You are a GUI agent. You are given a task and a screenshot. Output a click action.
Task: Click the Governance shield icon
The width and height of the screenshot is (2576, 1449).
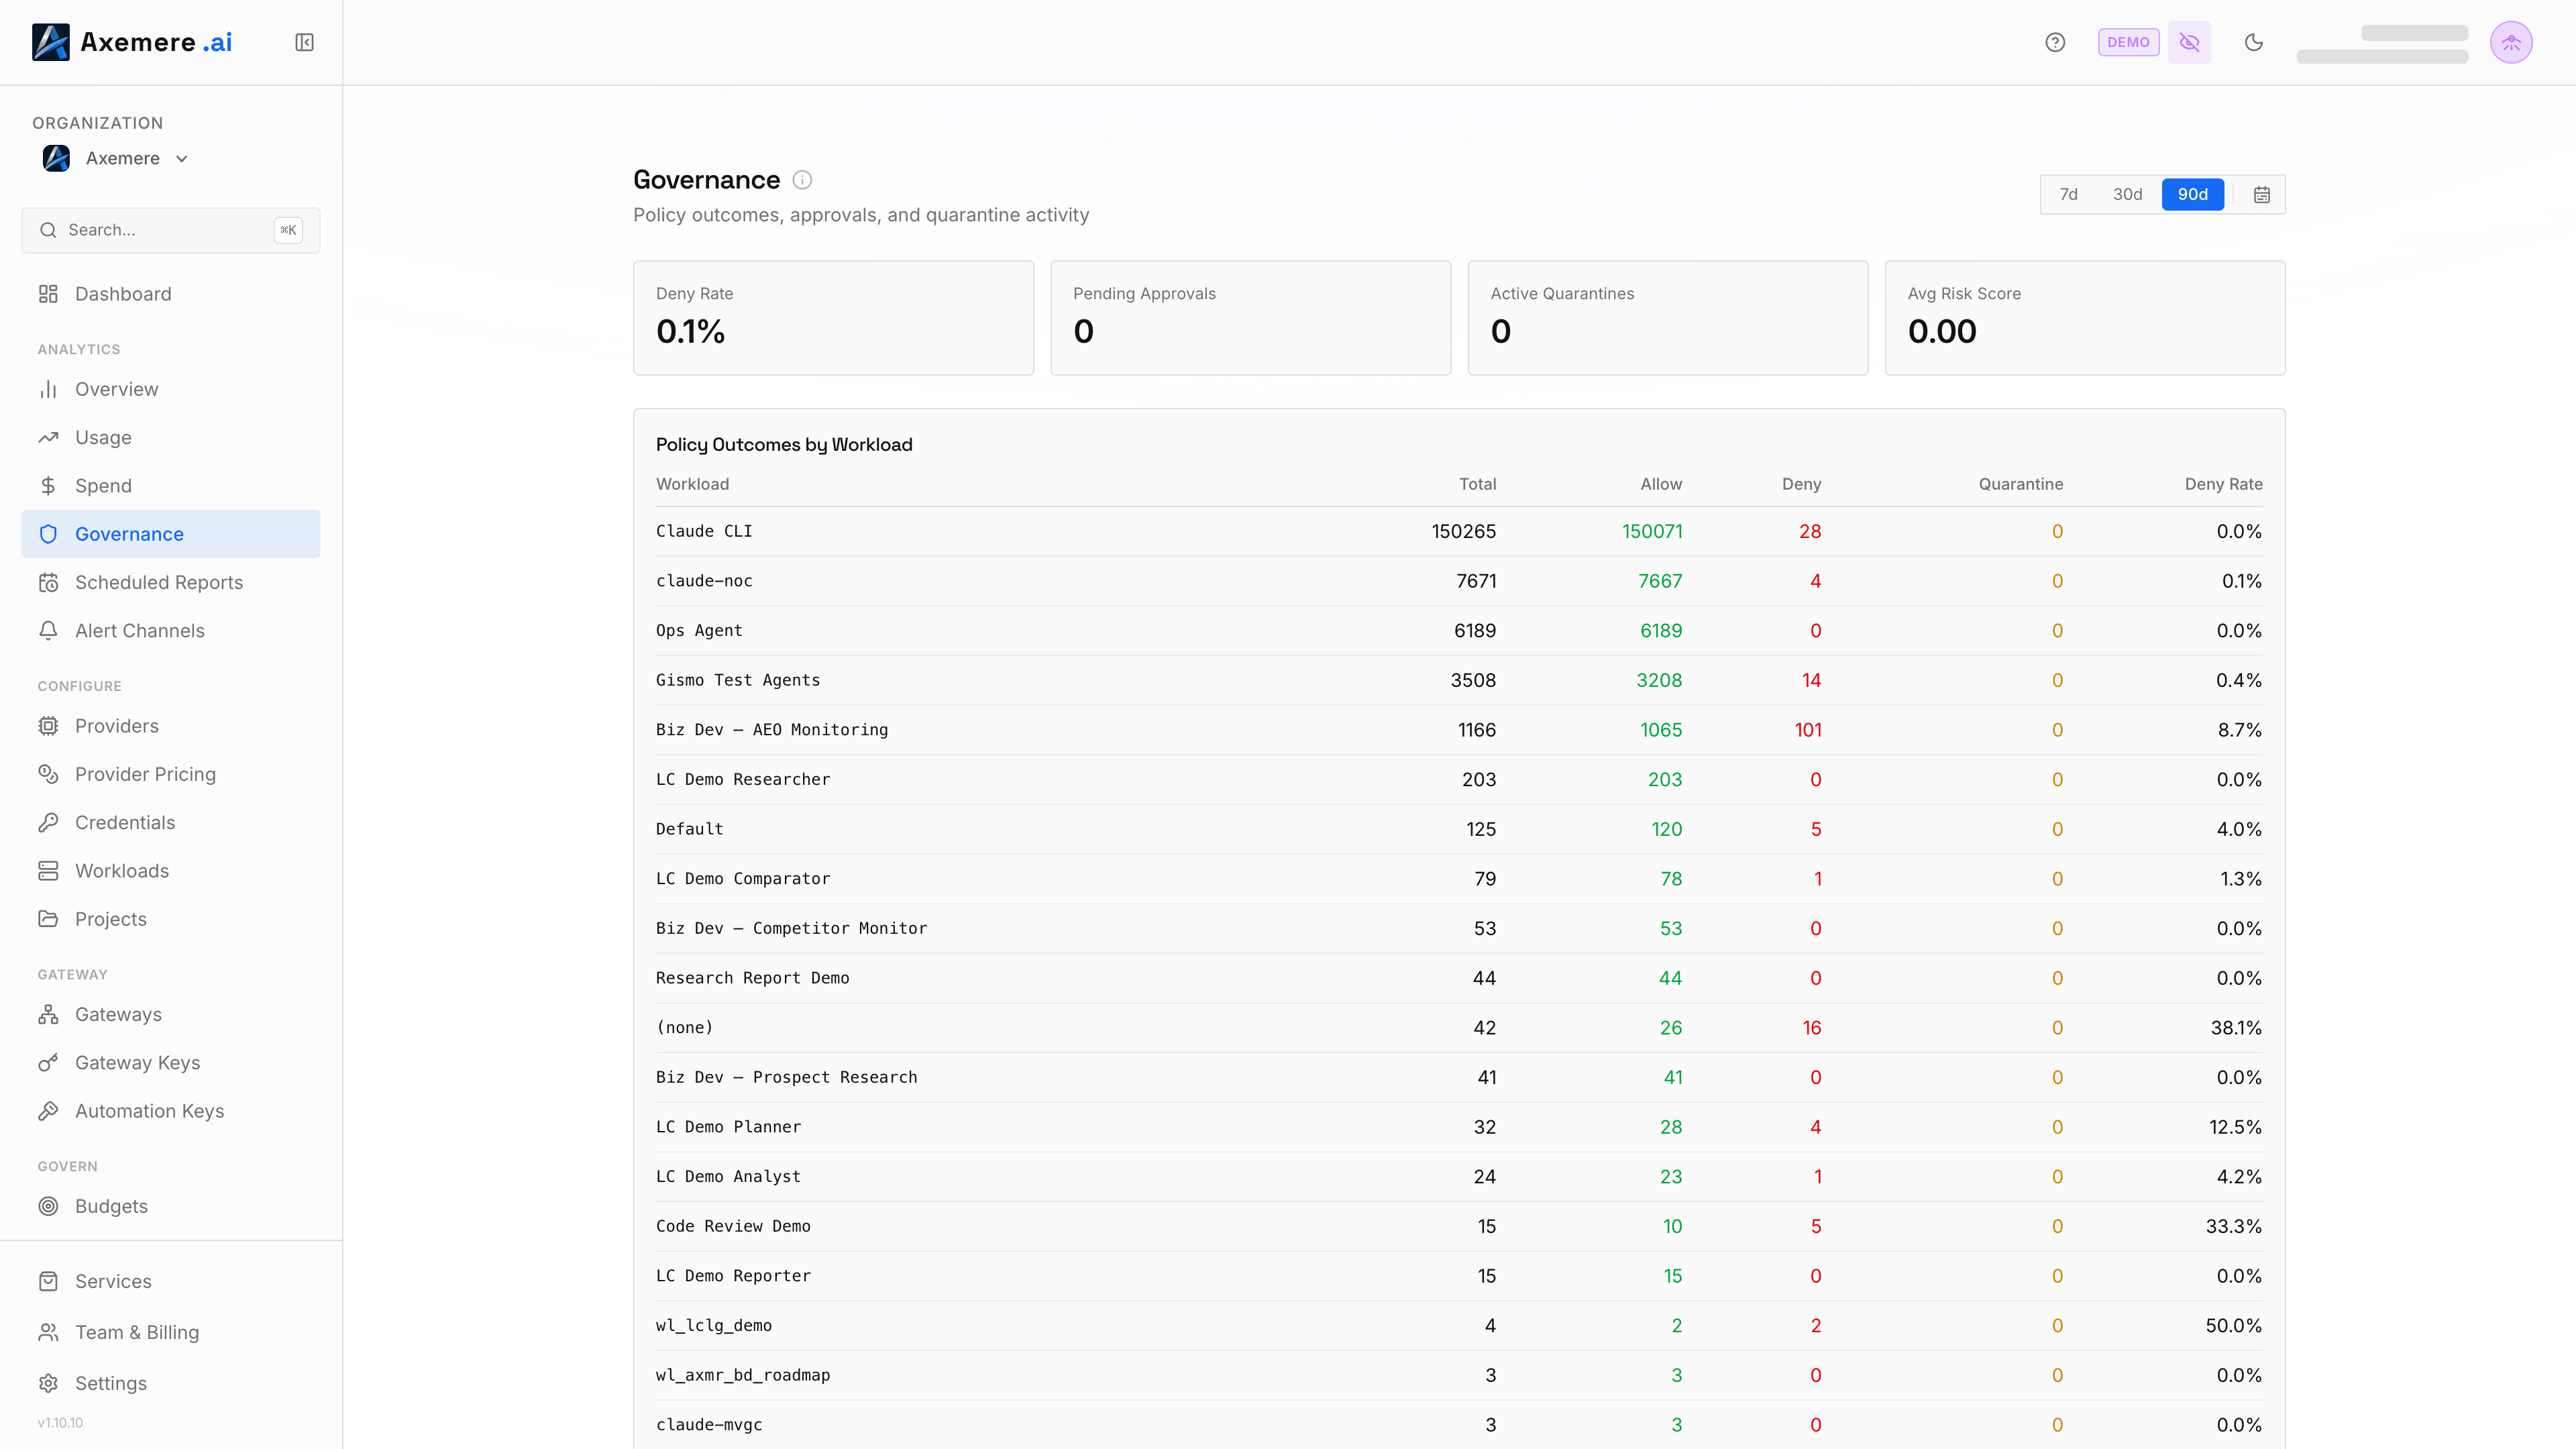[48, 534]
